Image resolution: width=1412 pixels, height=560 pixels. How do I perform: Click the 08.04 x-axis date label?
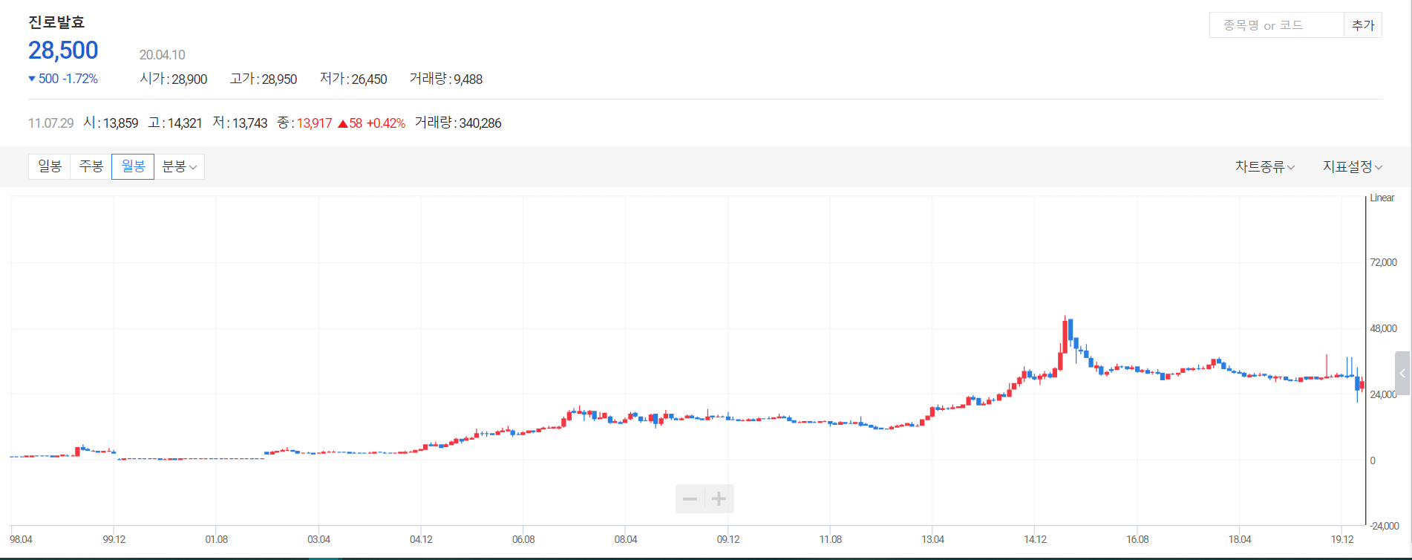tap(625, 539)
